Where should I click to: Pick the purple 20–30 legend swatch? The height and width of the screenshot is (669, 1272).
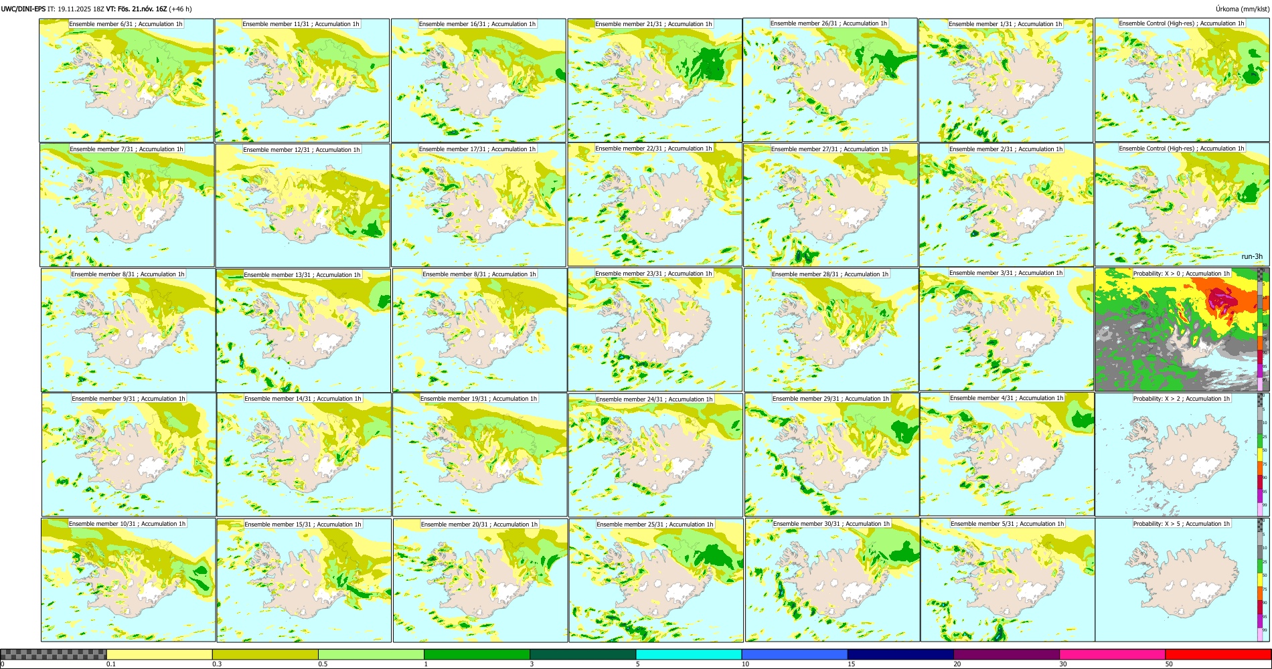1006,654
